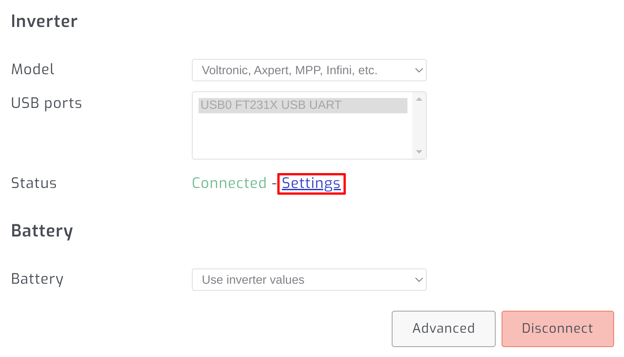The width and height of the screenshot is (624, 357).
Task: Click the USB ports list scrollbar track
Action: (x=418, y=125)
